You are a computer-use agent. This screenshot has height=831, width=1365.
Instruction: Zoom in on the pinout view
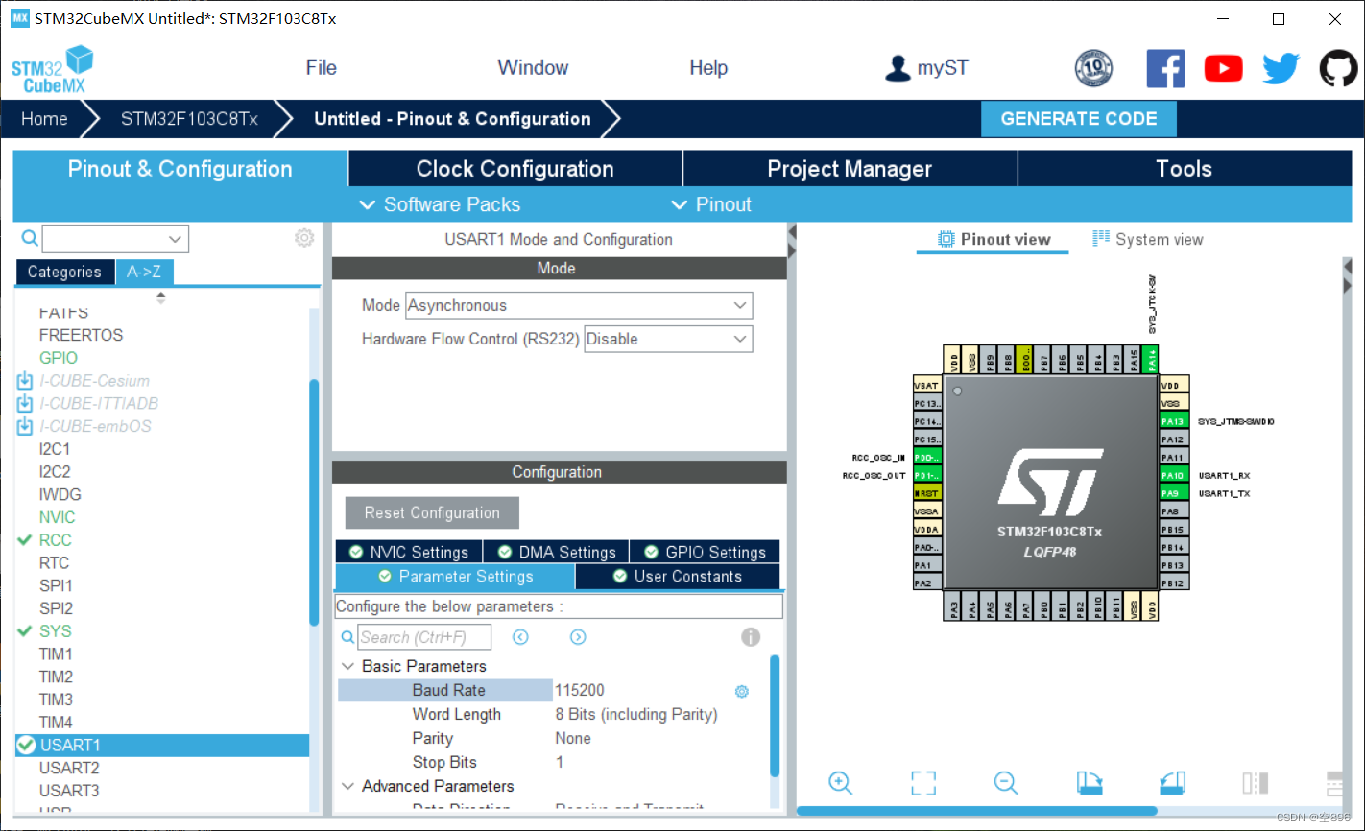[x=841, y=783]
